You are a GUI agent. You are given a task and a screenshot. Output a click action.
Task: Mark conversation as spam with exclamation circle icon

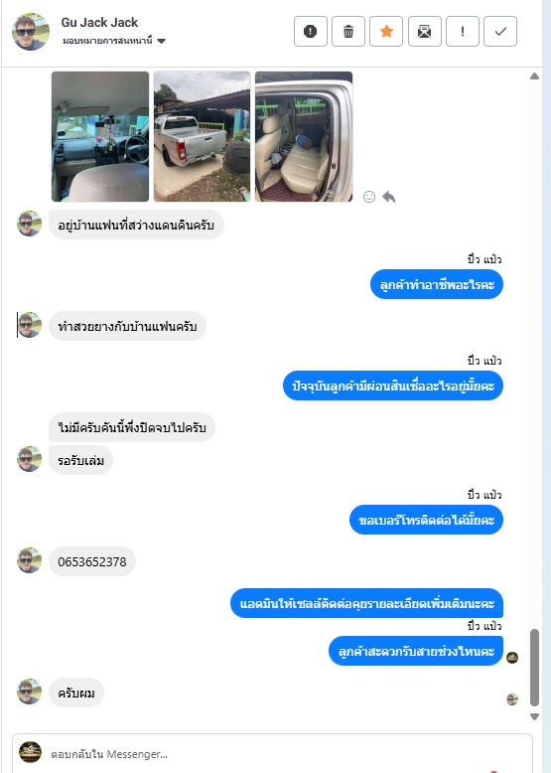(310, 32)
